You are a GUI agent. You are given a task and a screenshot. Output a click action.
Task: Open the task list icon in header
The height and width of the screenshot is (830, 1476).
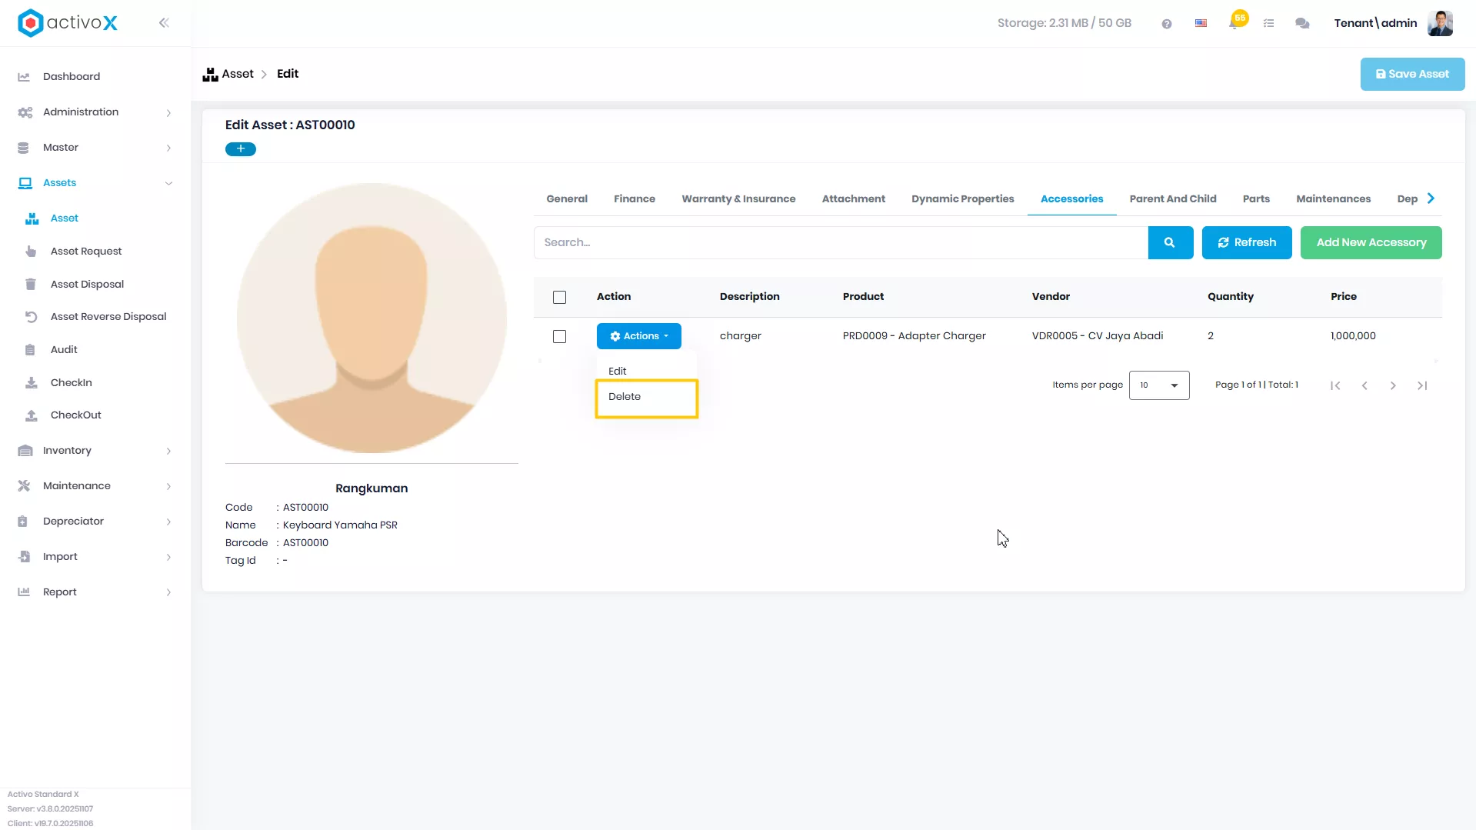(x=1269, y=24)
